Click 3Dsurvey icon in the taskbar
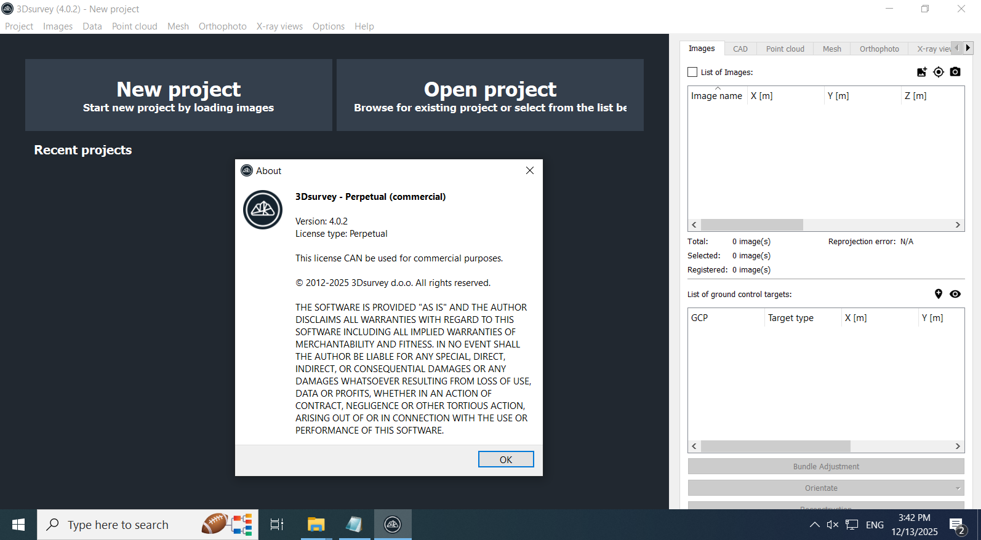The image size is (981, 540). tap(393, 525)
